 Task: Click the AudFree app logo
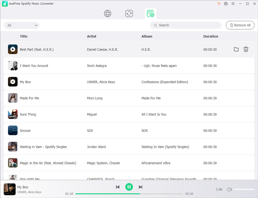coord(5,4)
